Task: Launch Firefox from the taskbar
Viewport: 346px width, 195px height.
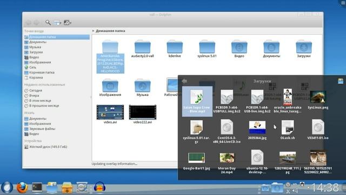Action: click(22, 187)
